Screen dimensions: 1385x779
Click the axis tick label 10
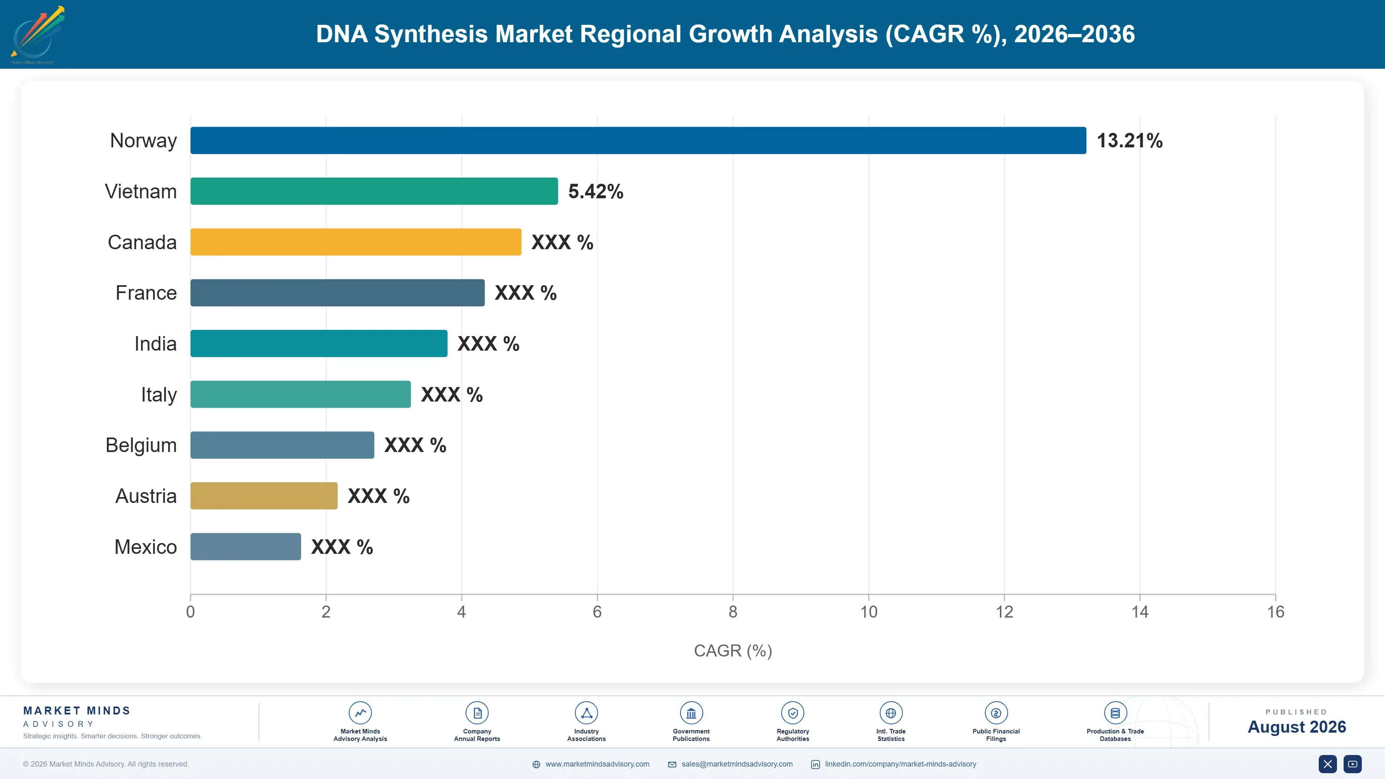[868, 612]
